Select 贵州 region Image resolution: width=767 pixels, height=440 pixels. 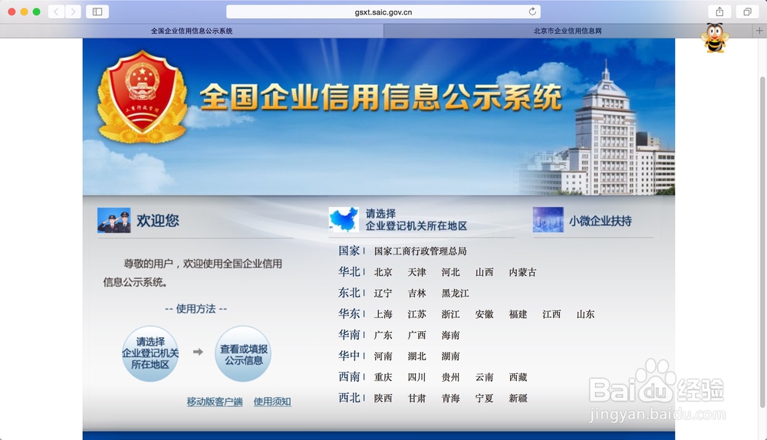(x=450, y=377)
